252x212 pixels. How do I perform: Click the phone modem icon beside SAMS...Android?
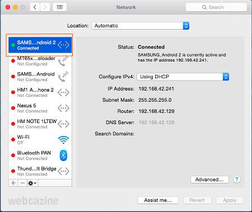coord(63,77)
